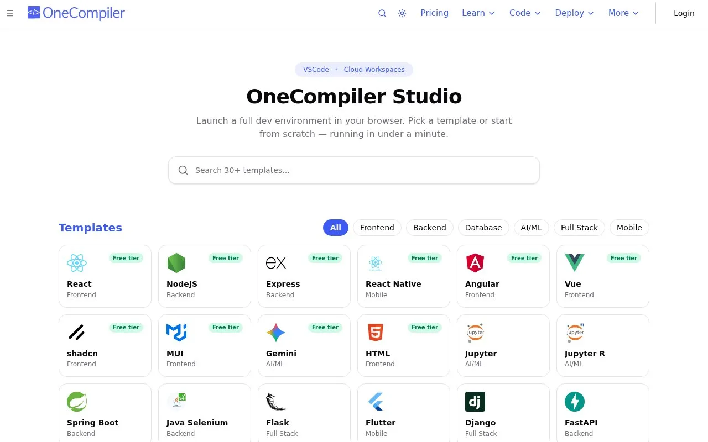
Task: Pick the React Native icon
Action: click(376, 263)
